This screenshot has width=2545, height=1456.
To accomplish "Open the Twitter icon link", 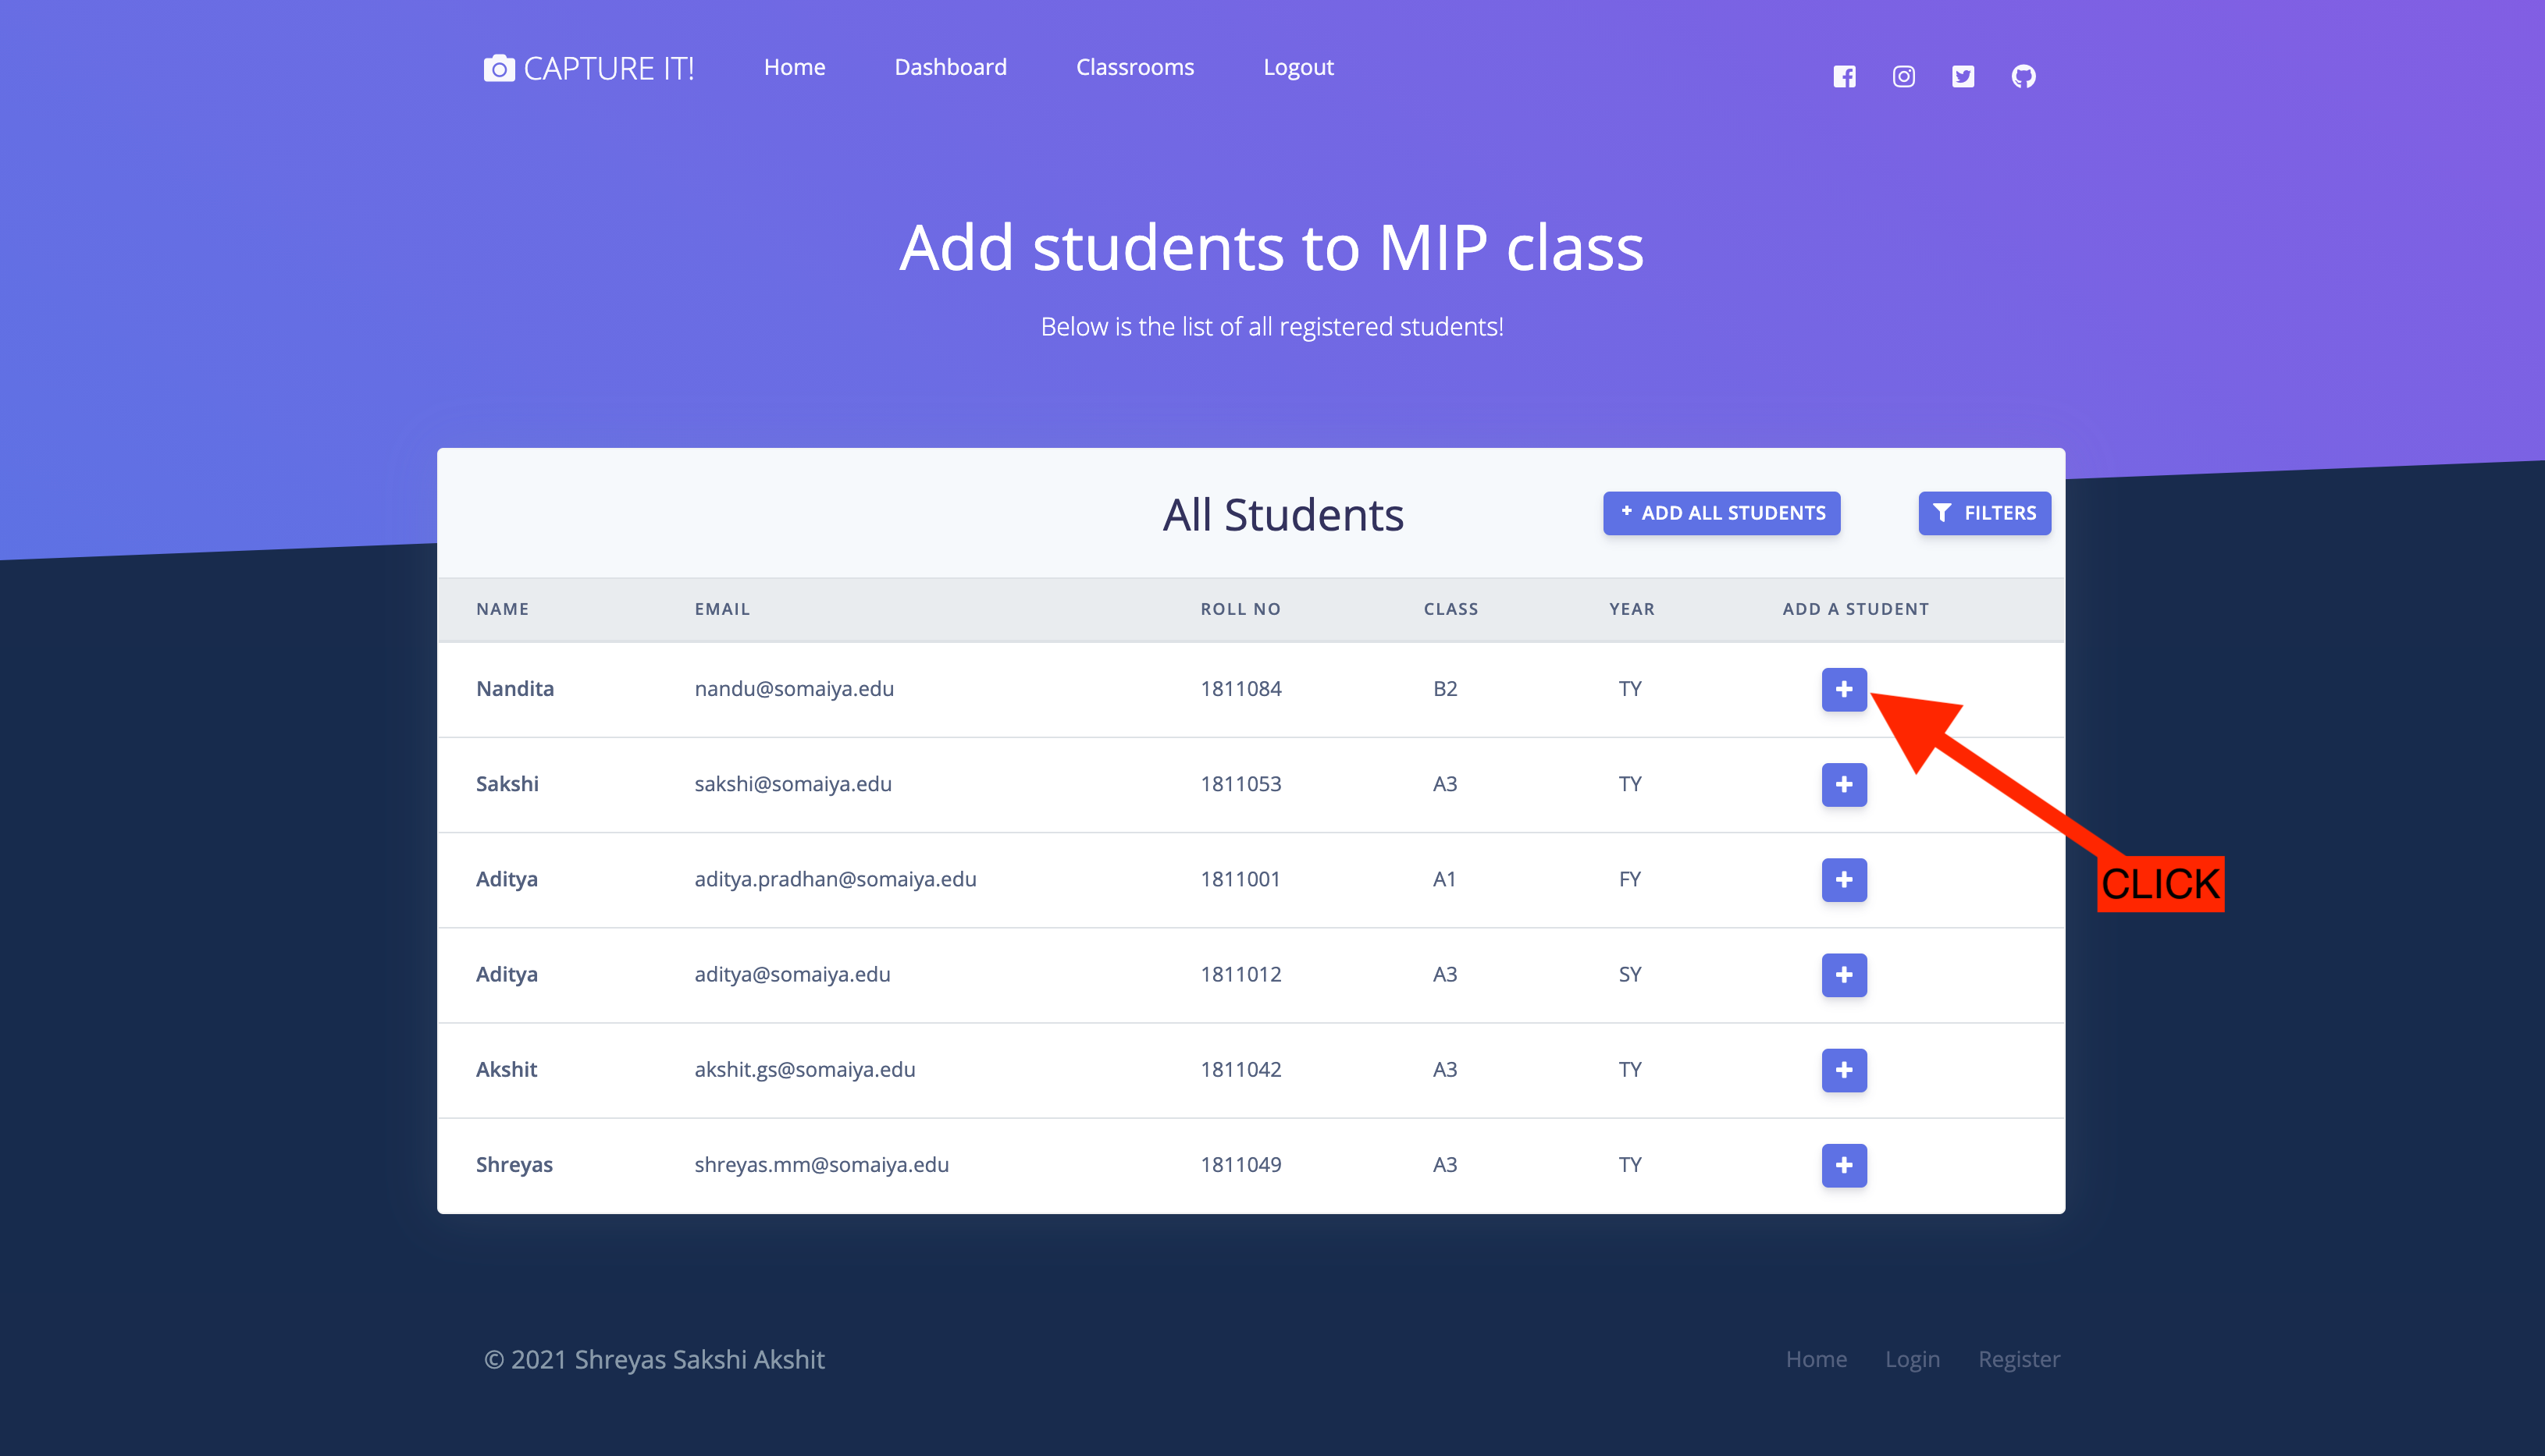I will point(1963,76).
